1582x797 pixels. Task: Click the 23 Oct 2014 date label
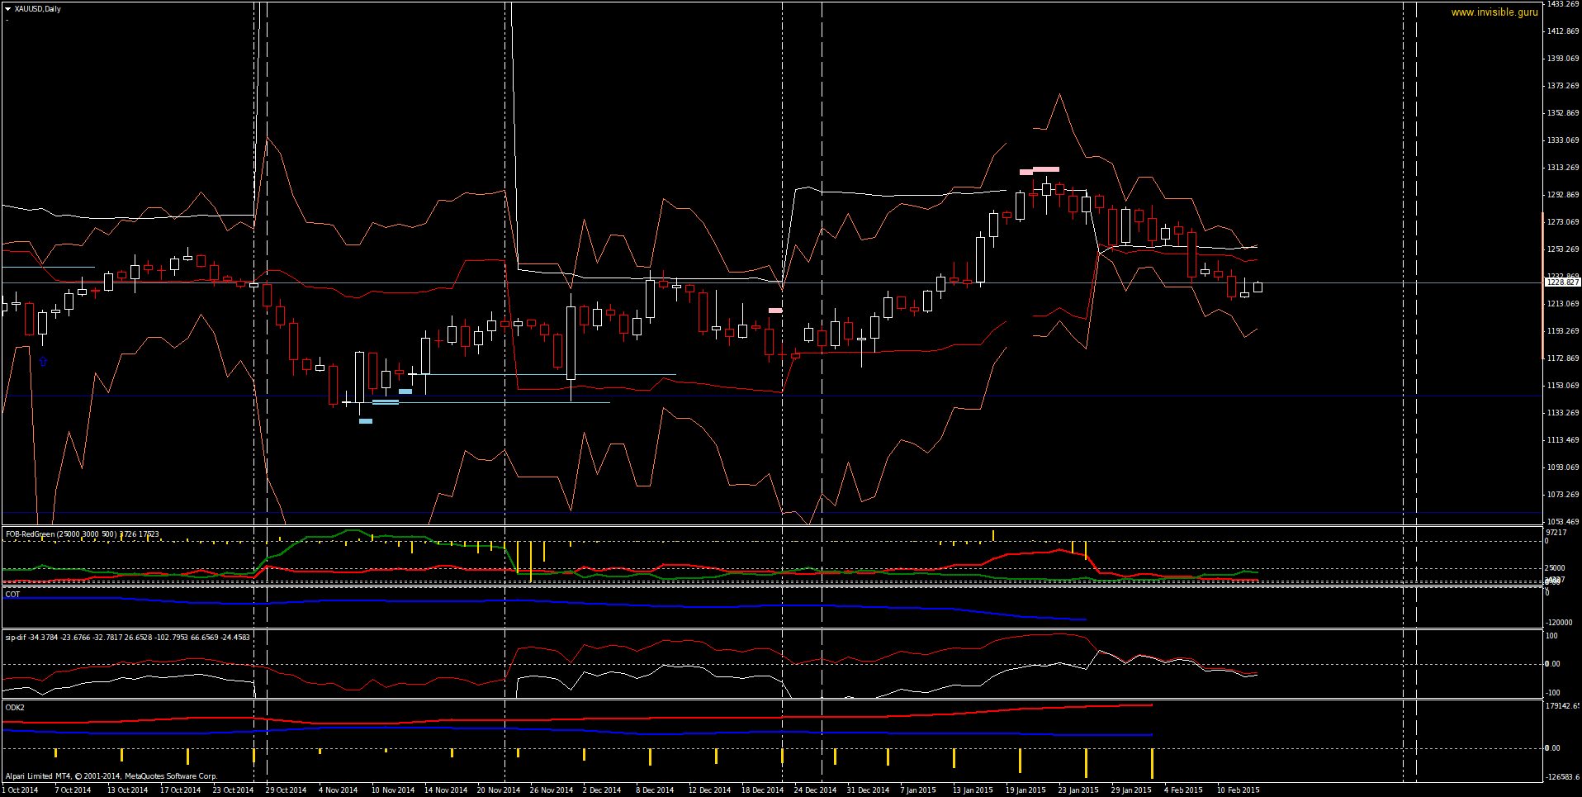coord(233,790)
